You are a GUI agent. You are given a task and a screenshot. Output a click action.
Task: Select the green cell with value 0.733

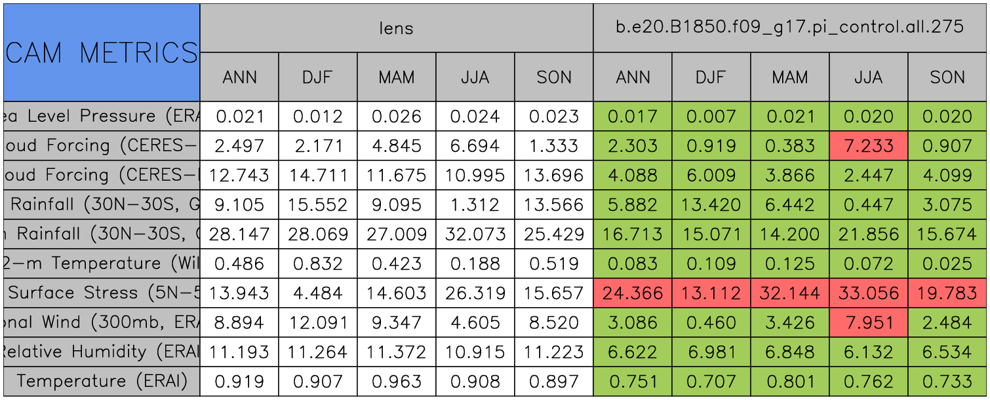tap(947, 381)
